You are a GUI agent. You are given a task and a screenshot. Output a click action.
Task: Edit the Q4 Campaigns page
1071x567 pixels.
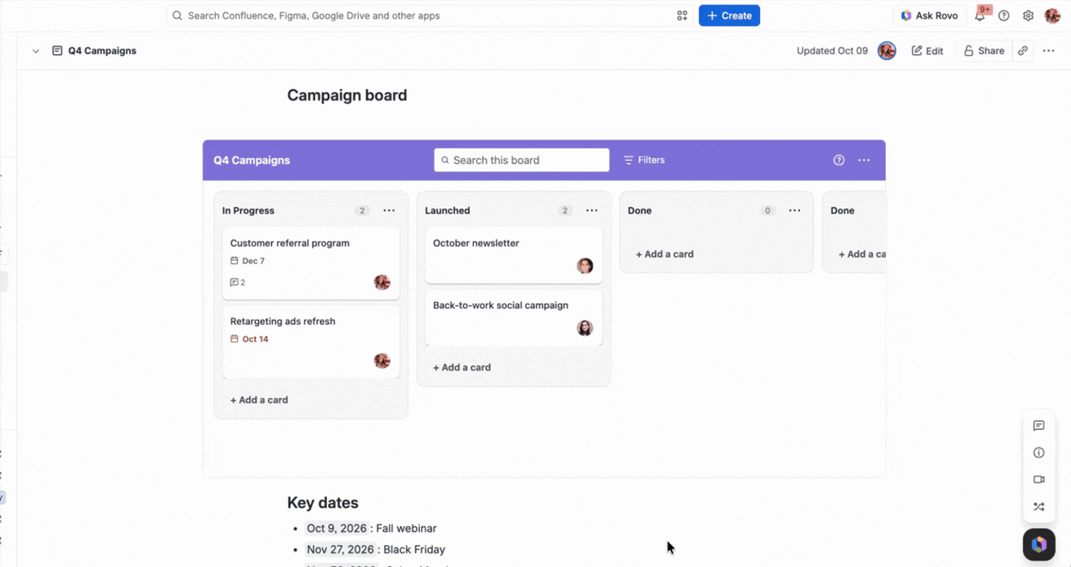927,50
